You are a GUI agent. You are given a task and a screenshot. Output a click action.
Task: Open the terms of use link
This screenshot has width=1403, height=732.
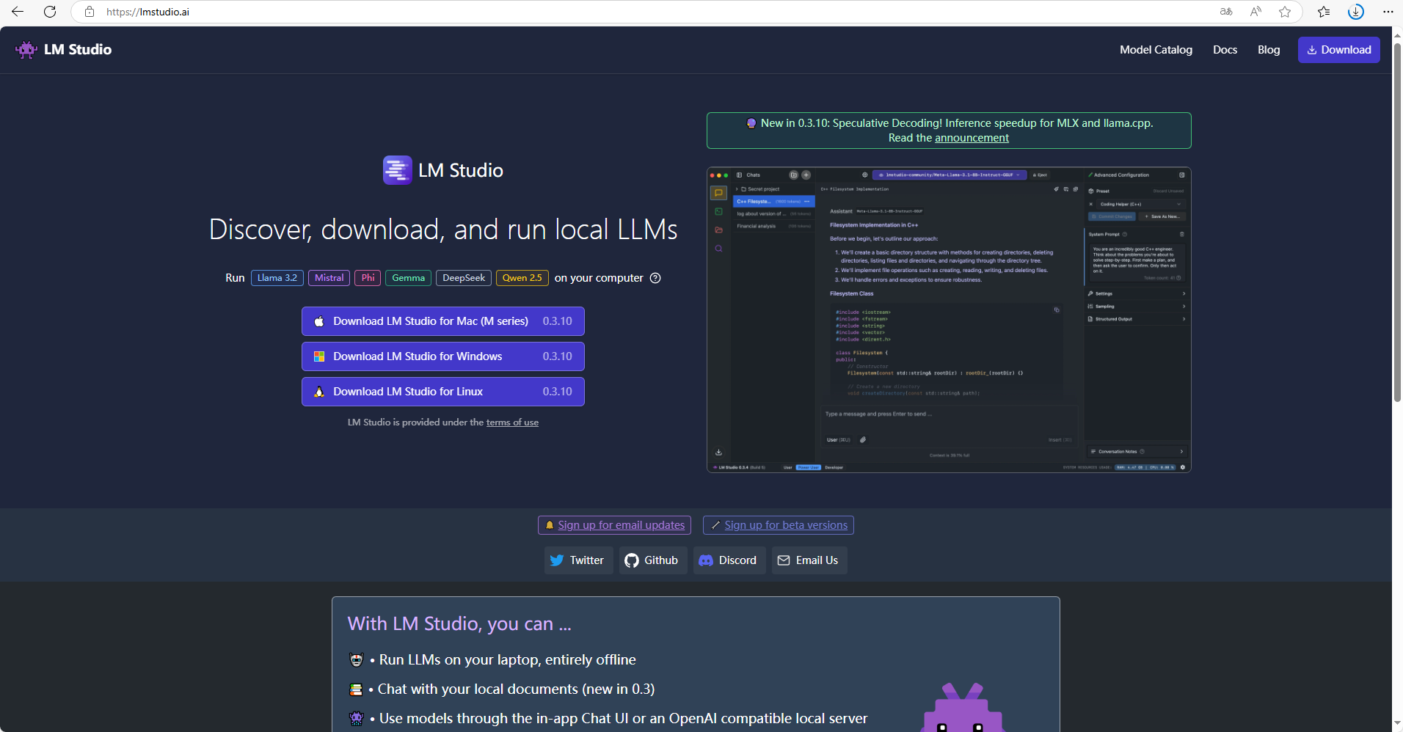tap(512, 422)
